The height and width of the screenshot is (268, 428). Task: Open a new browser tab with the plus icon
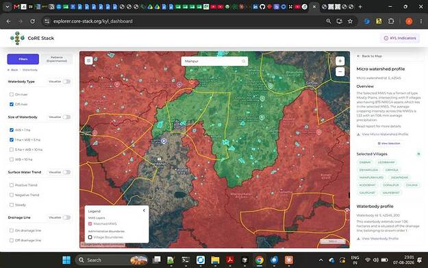coord(360,7)
